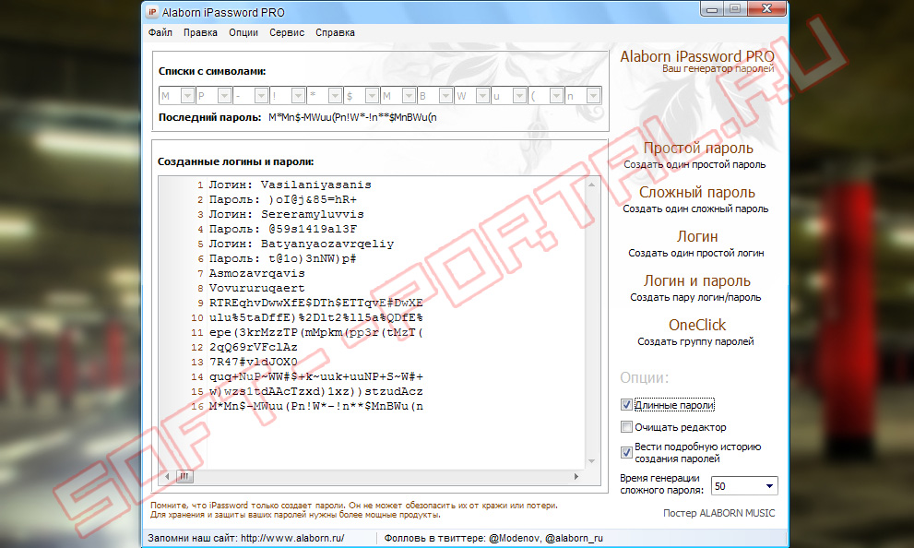Click the status bar site address http://www.alaborn.ru/
The image size is (914, 548).
point(292,538)
